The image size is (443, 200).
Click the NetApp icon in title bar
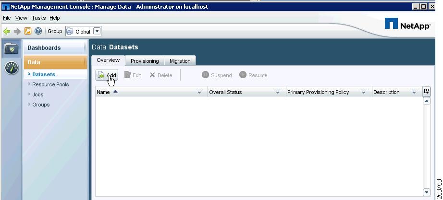[5, 7]
